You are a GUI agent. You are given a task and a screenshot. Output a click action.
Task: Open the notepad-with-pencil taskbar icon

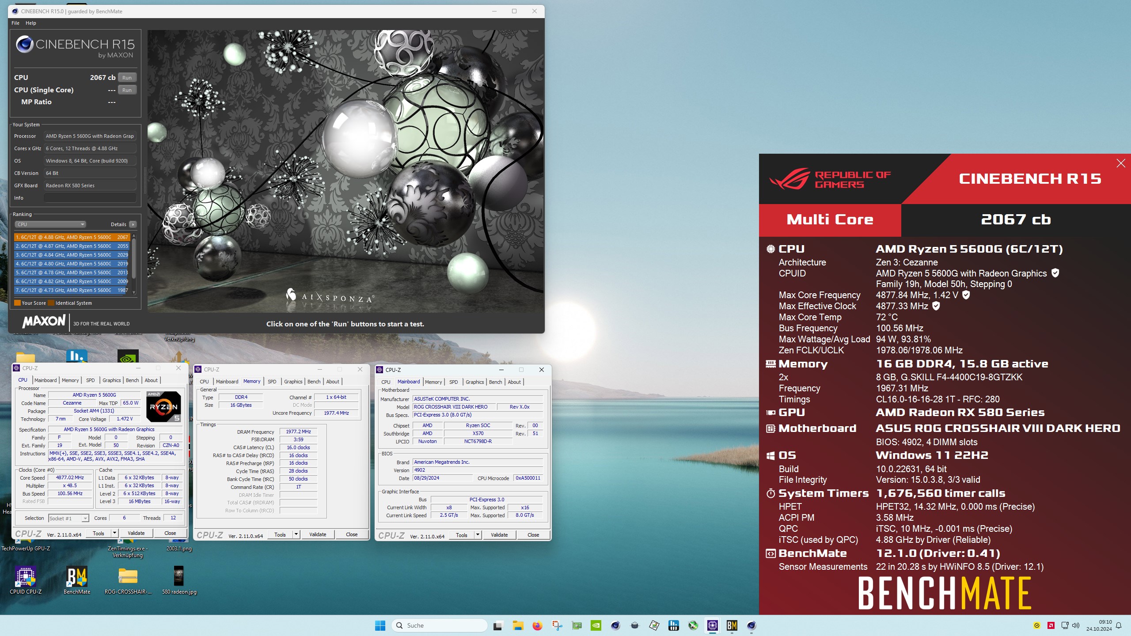click(654, 625)
